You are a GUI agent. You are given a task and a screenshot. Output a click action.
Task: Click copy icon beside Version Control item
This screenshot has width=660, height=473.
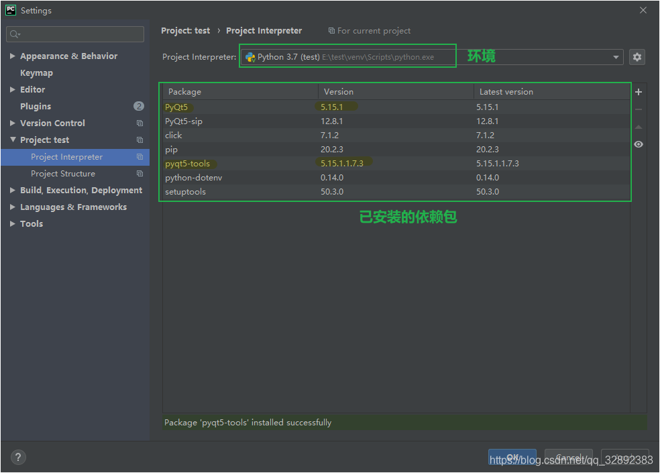(x=140, y=123)
